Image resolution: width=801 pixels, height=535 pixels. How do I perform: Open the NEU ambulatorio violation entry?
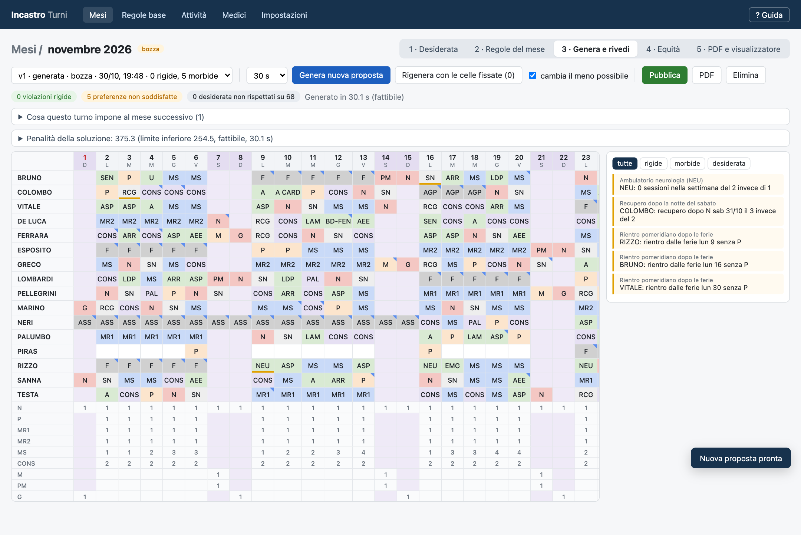pos(698,184)
